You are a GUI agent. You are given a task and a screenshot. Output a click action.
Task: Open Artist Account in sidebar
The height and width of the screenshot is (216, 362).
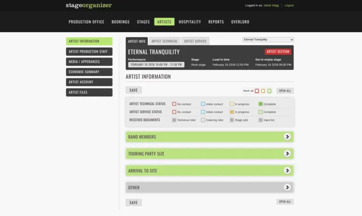point(89,82)
